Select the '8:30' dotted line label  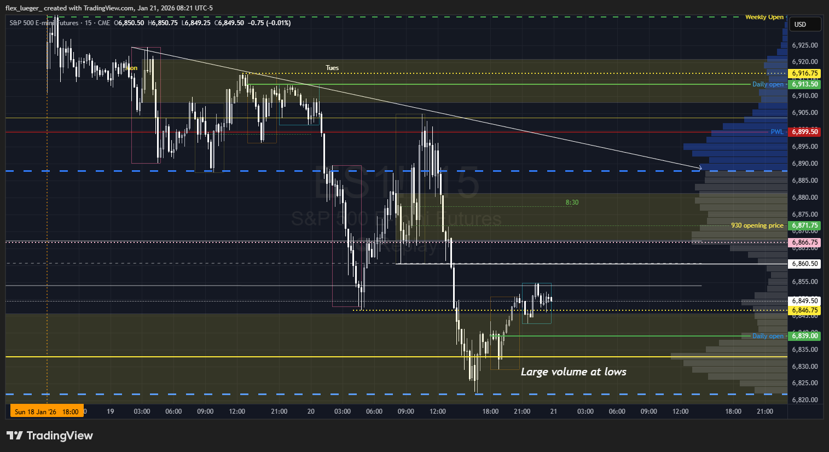[572, 202]
